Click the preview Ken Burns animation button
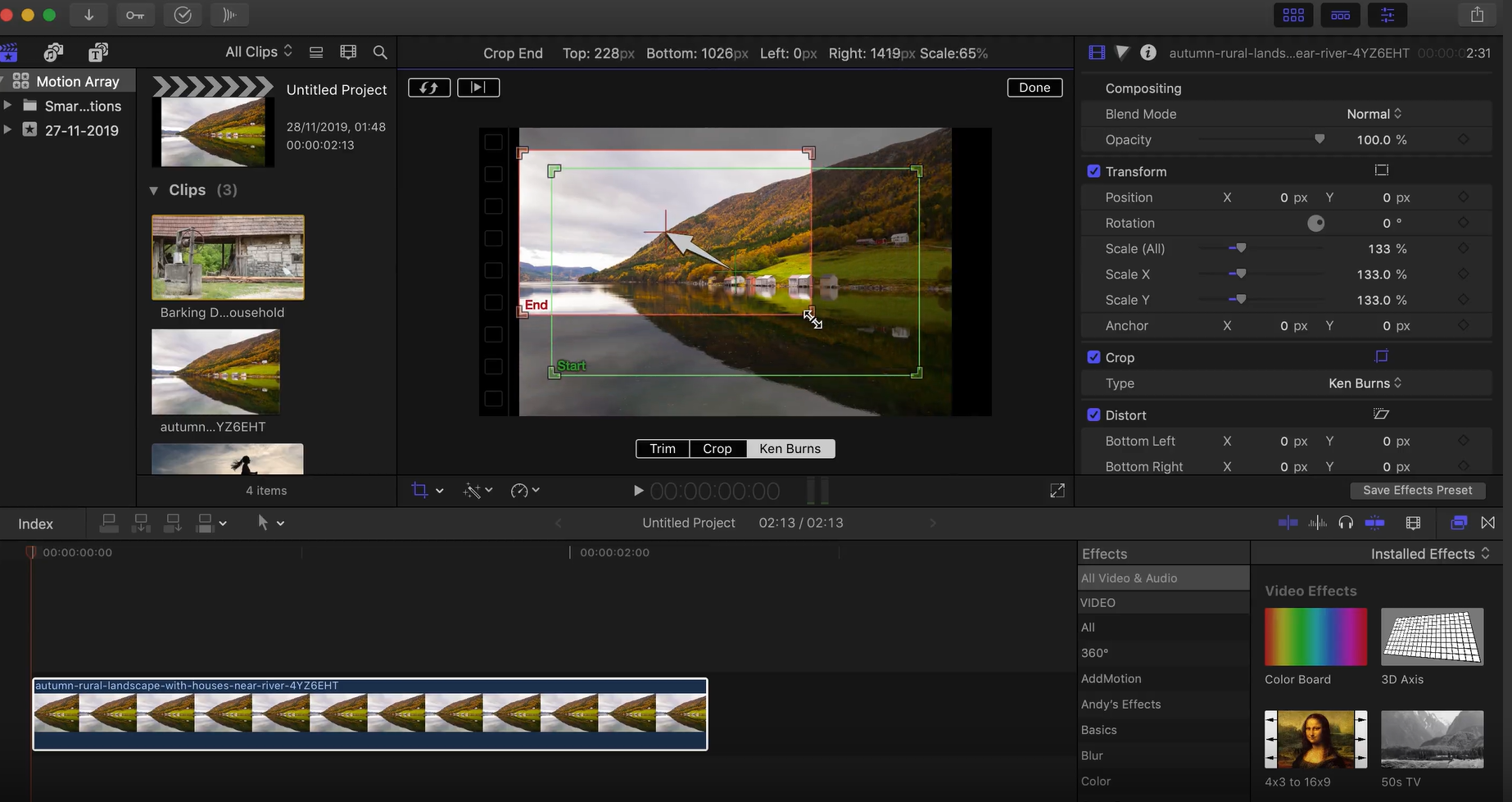This screenshot has width=1512, height=802. coord(478,88)
